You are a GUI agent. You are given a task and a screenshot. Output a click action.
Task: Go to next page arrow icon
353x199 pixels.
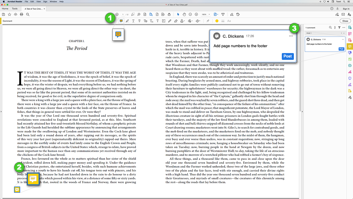[117, 14]
